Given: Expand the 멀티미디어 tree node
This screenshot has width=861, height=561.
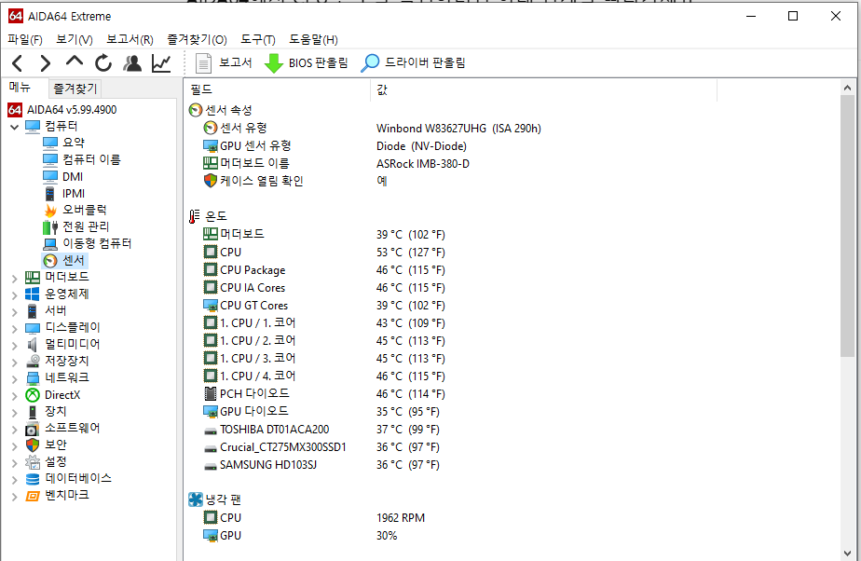Looking at the screenshot, I should [x=14, y=346].
